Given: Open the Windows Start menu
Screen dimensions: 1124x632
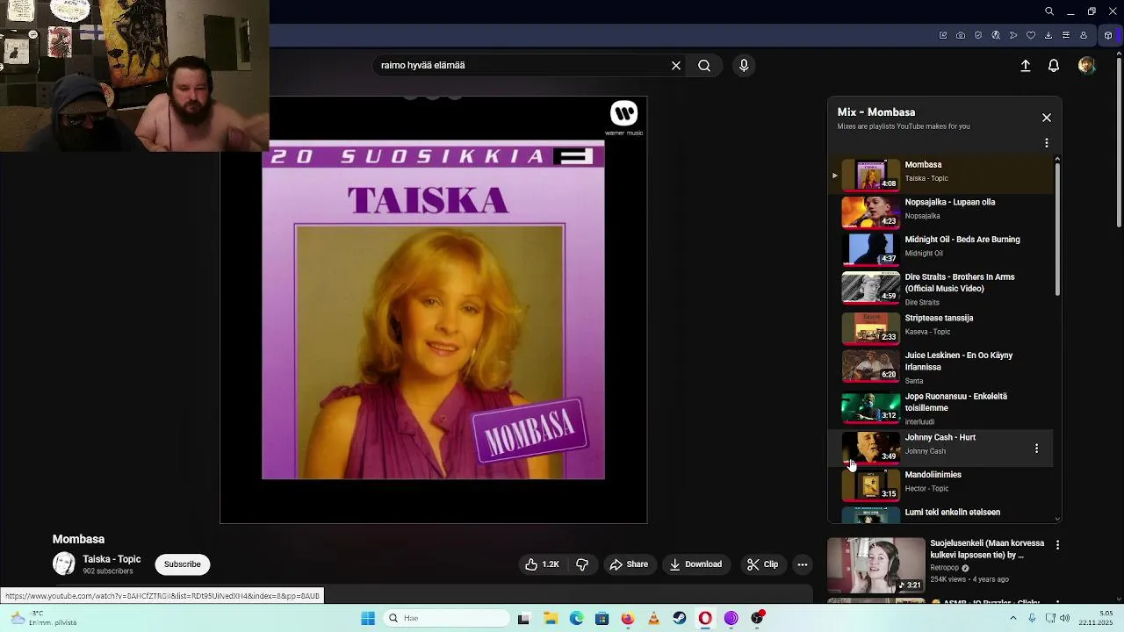Looking at the screenshot, I should [x=368, y=618].
